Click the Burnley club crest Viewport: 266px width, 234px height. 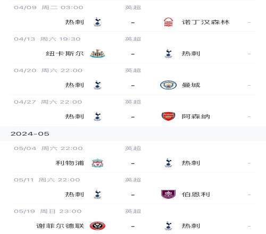coord(168,194)
